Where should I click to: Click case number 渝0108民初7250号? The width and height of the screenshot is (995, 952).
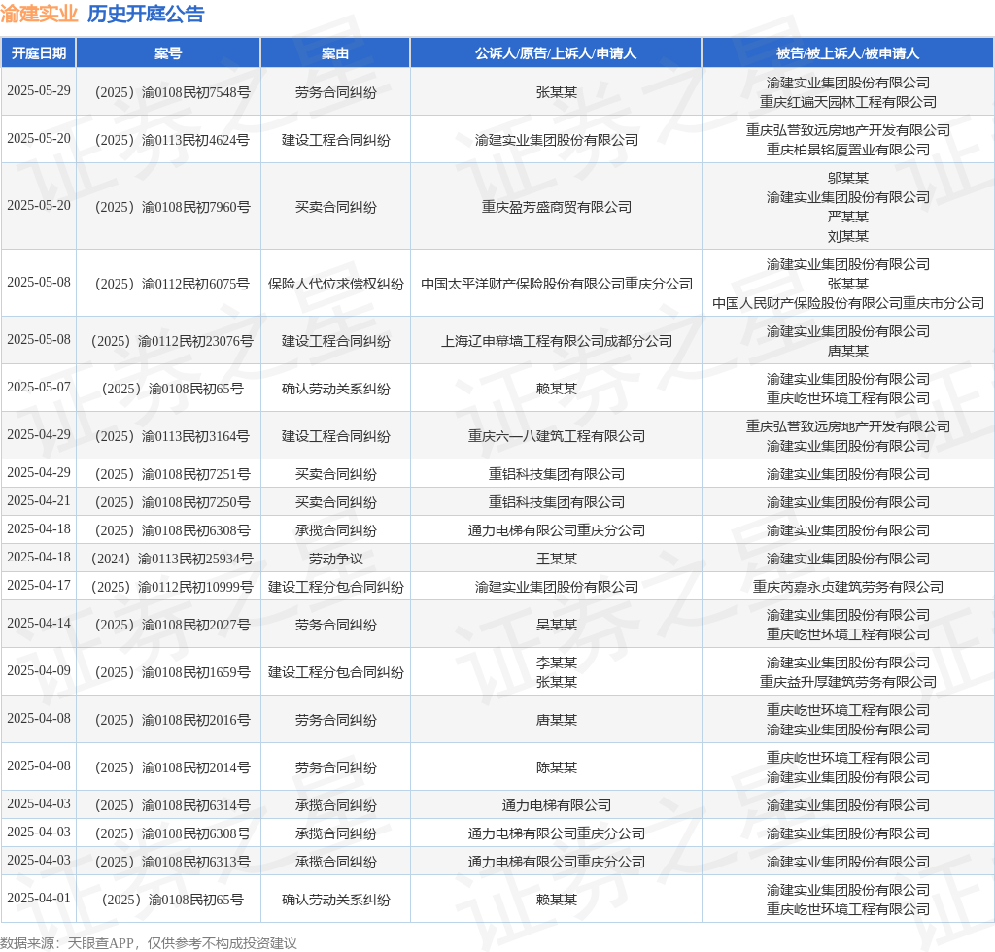pyautogui.click(x=173, y=502)
